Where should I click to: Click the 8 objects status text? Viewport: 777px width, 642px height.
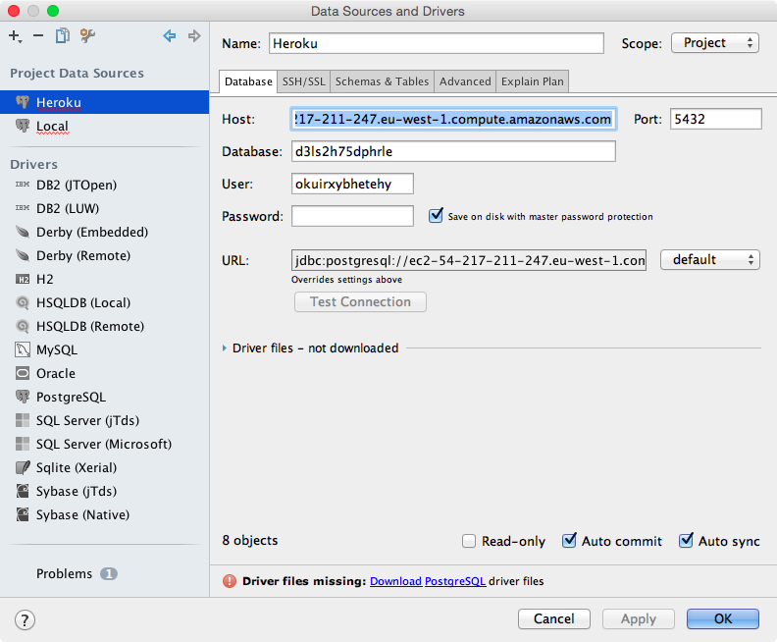tap(250, 540)
